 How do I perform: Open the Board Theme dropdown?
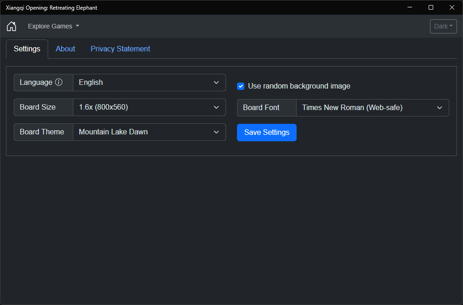(x=149, y=132)
